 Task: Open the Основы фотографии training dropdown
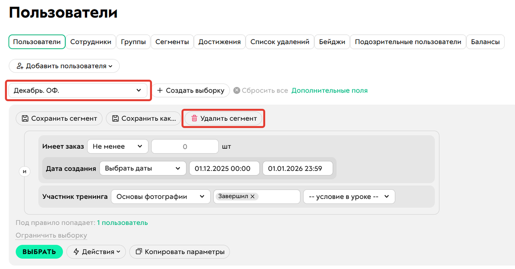161,196
